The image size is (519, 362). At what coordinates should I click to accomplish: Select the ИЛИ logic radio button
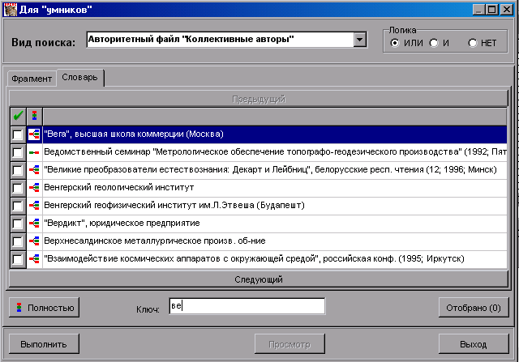[395, 43]
